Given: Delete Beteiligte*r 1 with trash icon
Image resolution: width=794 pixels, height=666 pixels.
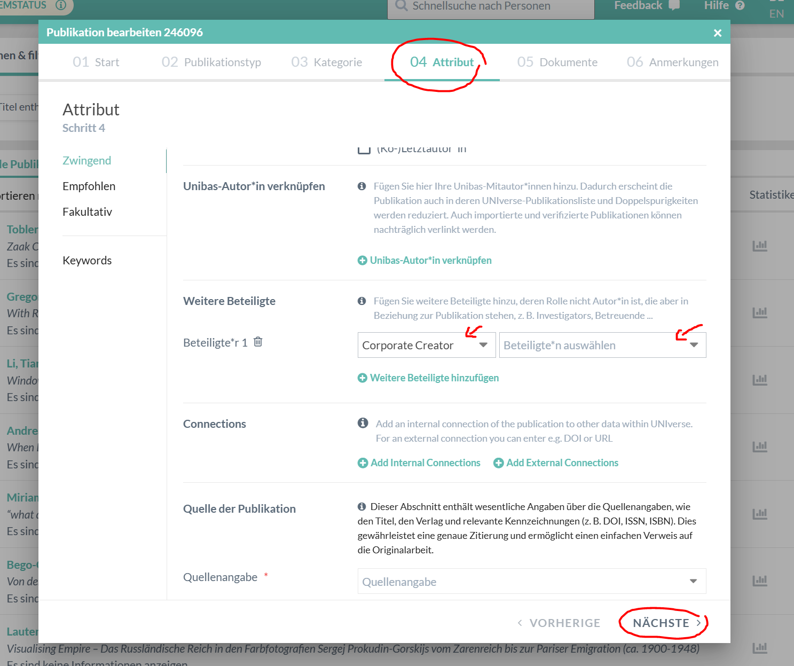Looking at the screenshot, I should [x=258, y=342].
